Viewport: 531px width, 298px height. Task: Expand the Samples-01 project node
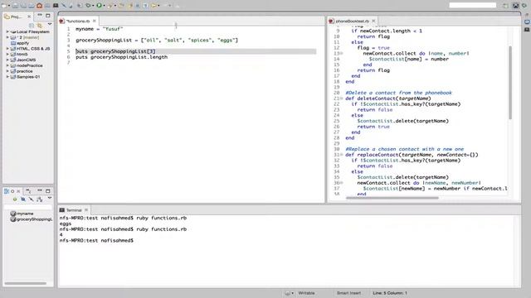[7, 77]
